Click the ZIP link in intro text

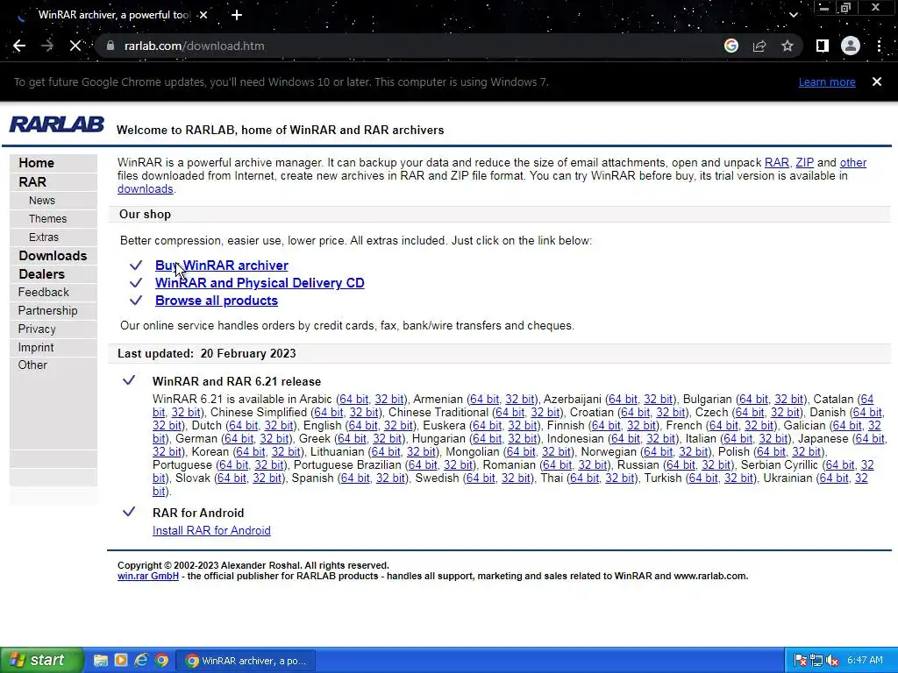pyautogui.click(x=805, y=162)
